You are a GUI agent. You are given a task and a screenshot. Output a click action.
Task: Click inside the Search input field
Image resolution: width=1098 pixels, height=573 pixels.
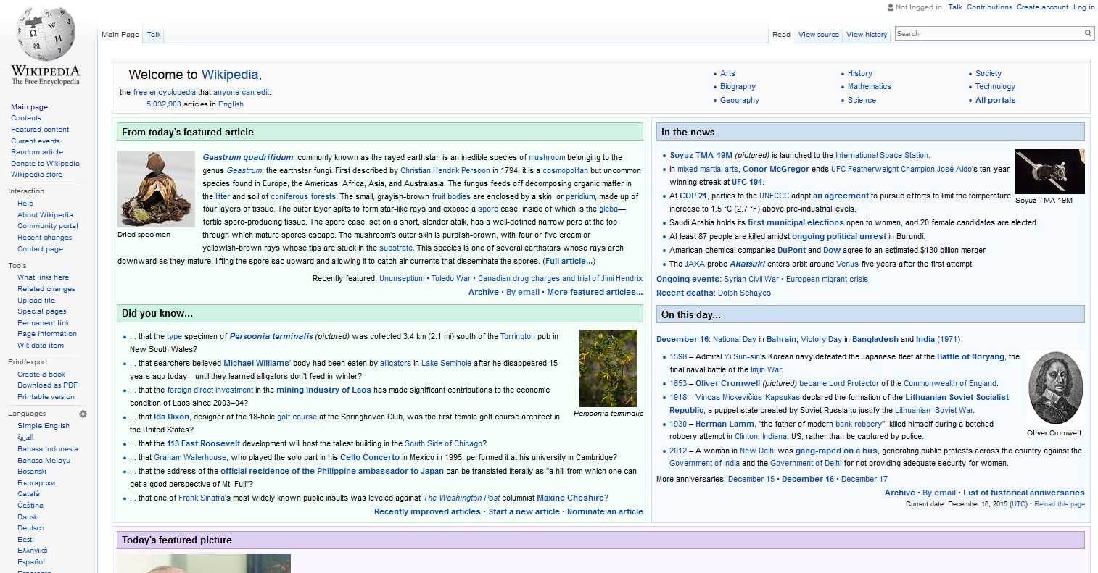coord(989,33)
